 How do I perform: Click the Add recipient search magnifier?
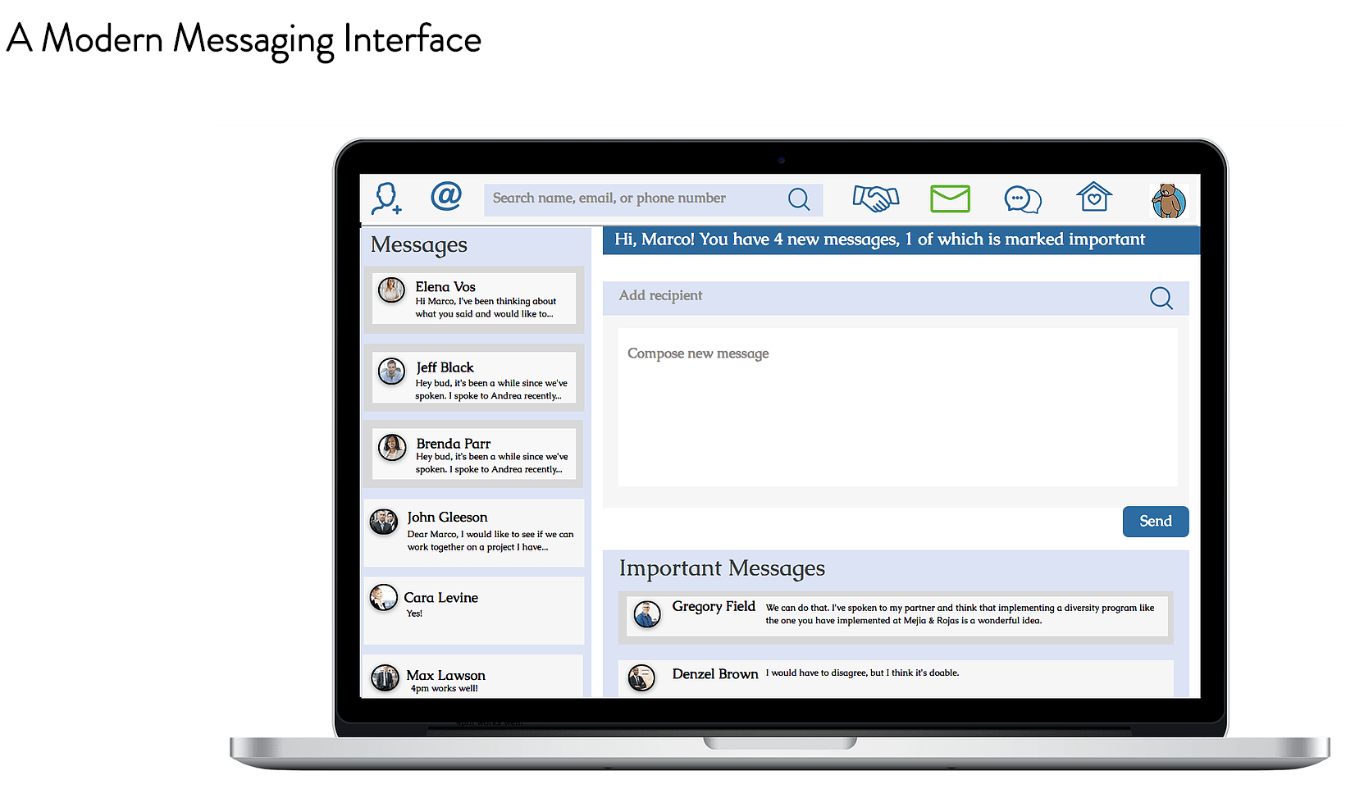coord(1161,298)
